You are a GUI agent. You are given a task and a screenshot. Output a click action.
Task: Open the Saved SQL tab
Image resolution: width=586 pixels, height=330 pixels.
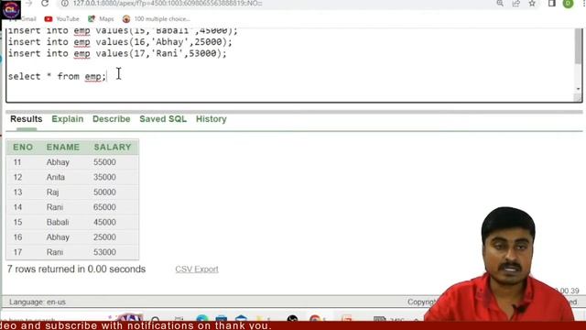(163, 119)
